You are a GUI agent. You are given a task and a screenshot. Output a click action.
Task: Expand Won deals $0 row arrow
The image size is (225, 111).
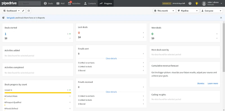tap(217, 38)
